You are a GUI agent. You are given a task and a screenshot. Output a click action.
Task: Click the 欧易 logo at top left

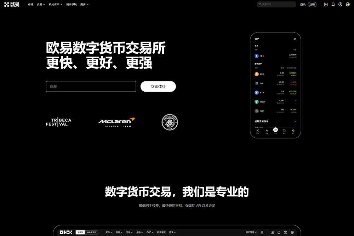tap(12, 4)
